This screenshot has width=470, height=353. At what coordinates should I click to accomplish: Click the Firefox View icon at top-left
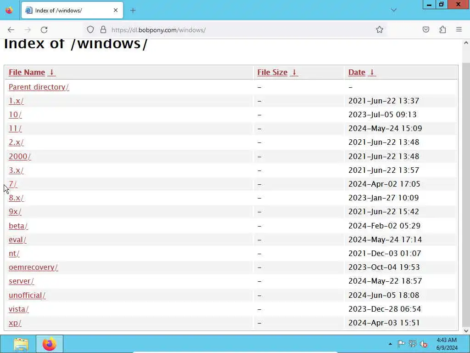pos(9,10)
